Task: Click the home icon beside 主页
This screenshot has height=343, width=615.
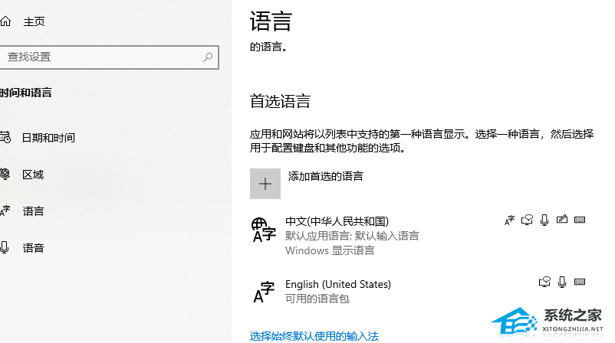Action: [5, 21]
